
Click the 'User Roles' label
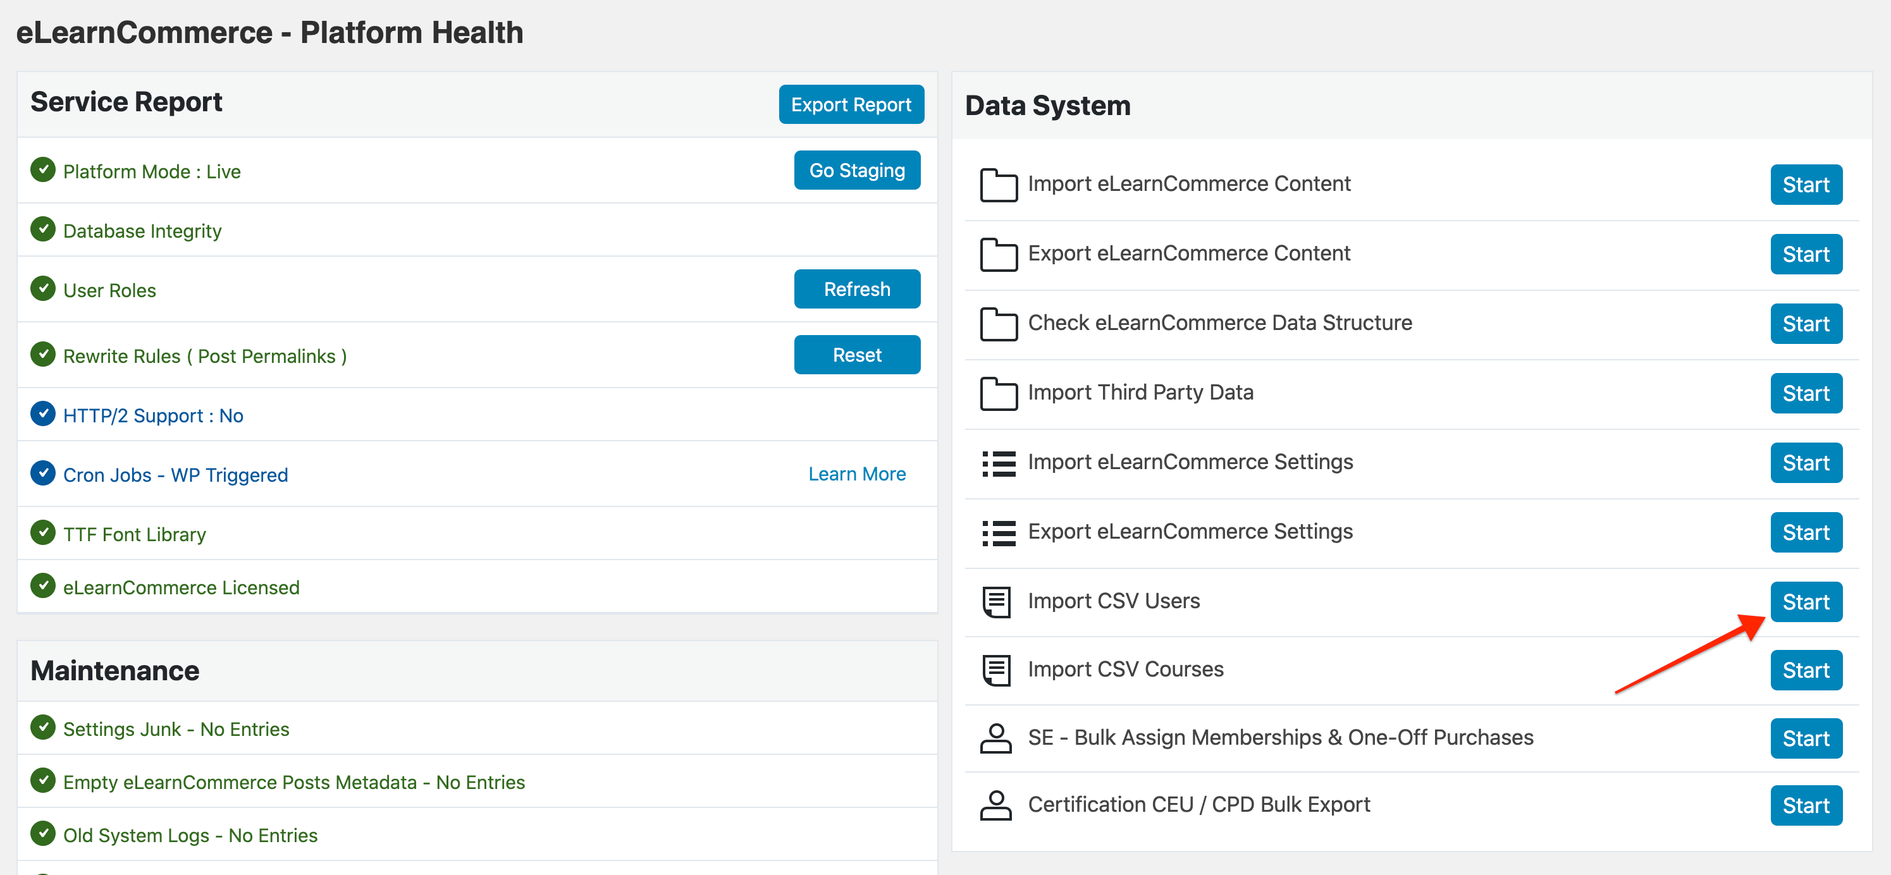coord(109,291)
